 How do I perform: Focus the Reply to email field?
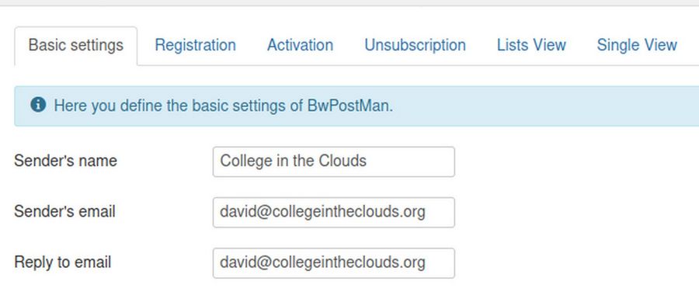coord(333,263)
